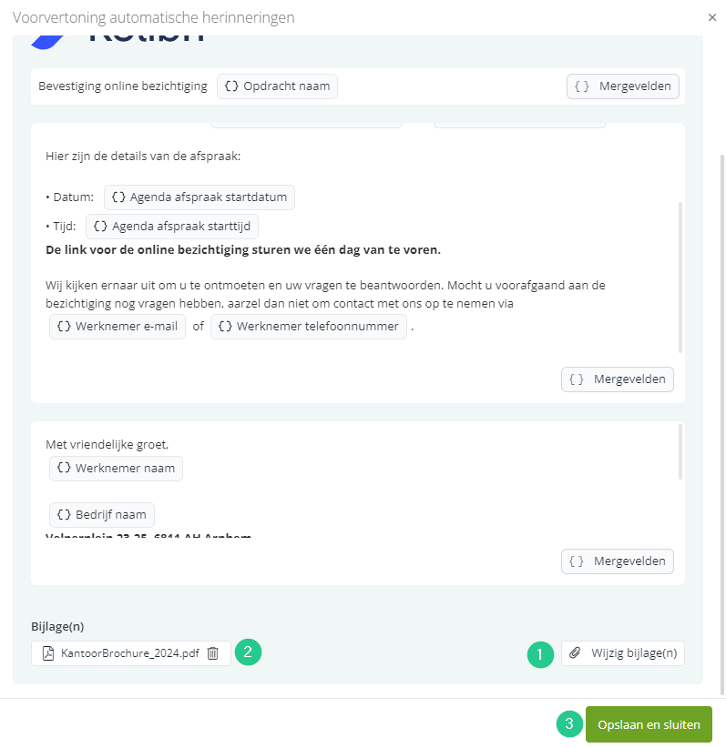Click the signature section scrollbar
The image size is (726, 748).
tap(680, 452)
